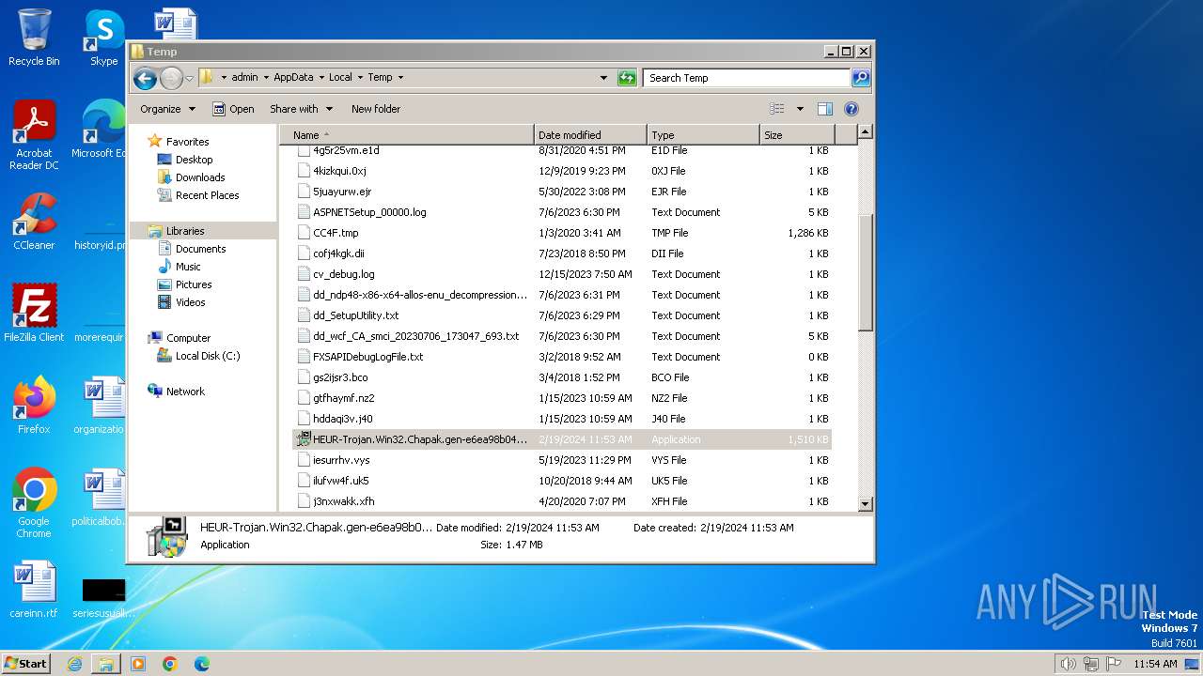Click FileZilla Client desktop icon

[x=34, y=313]
